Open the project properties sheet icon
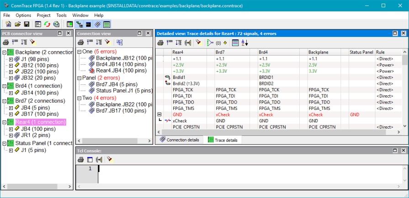Viewport: 409px width, 198px height. [38, 24]
